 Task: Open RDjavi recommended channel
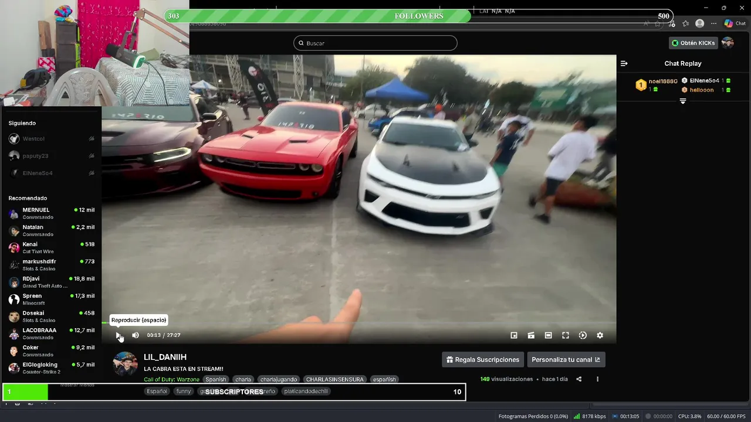pyautogui.click(x=52, y=282)
